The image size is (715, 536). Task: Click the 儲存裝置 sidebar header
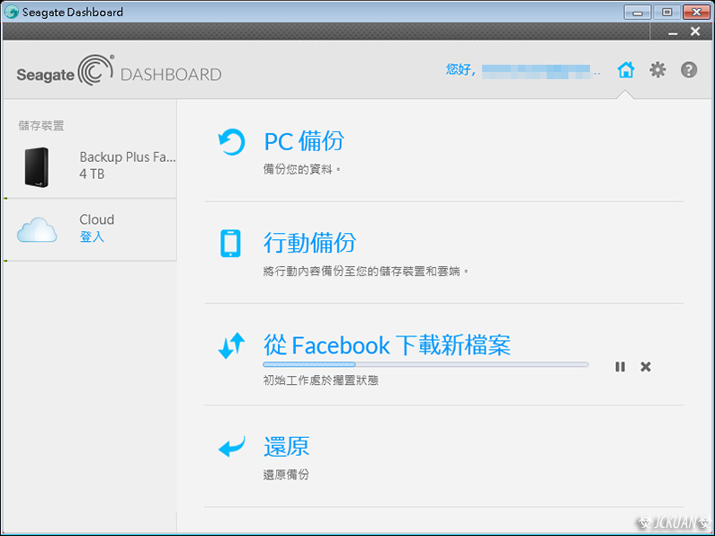[x=41, y=126]
